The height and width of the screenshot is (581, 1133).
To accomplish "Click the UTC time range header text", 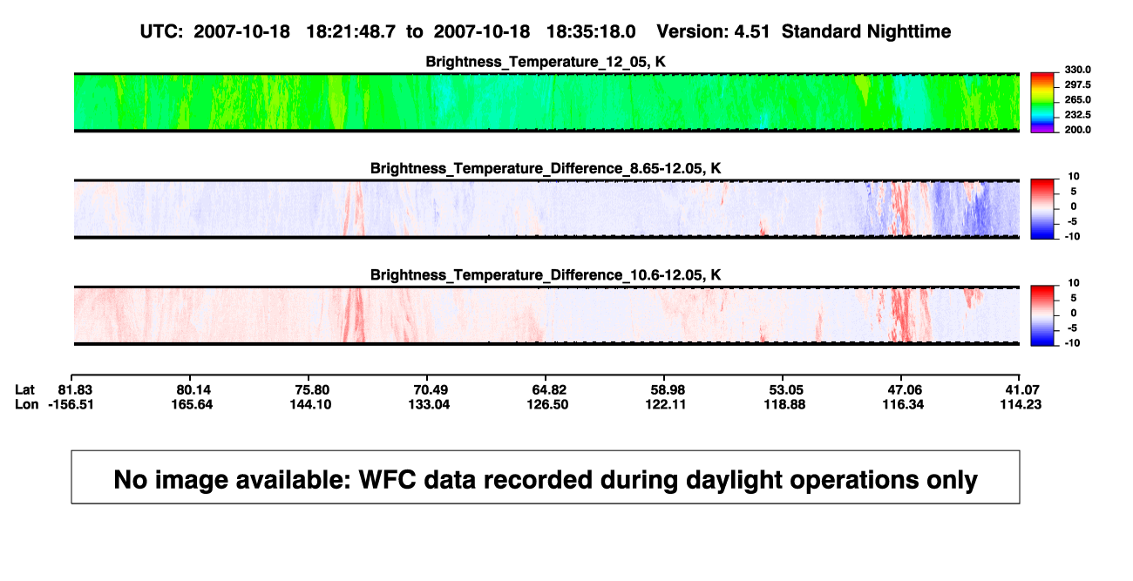I will coord(546,31).
